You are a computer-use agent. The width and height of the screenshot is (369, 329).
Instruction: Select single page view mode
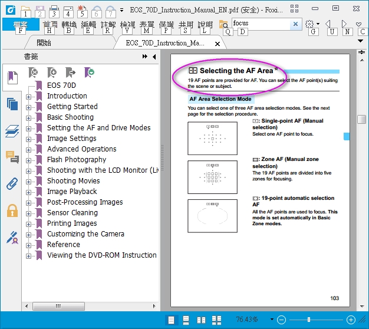[x=172, y=320]
